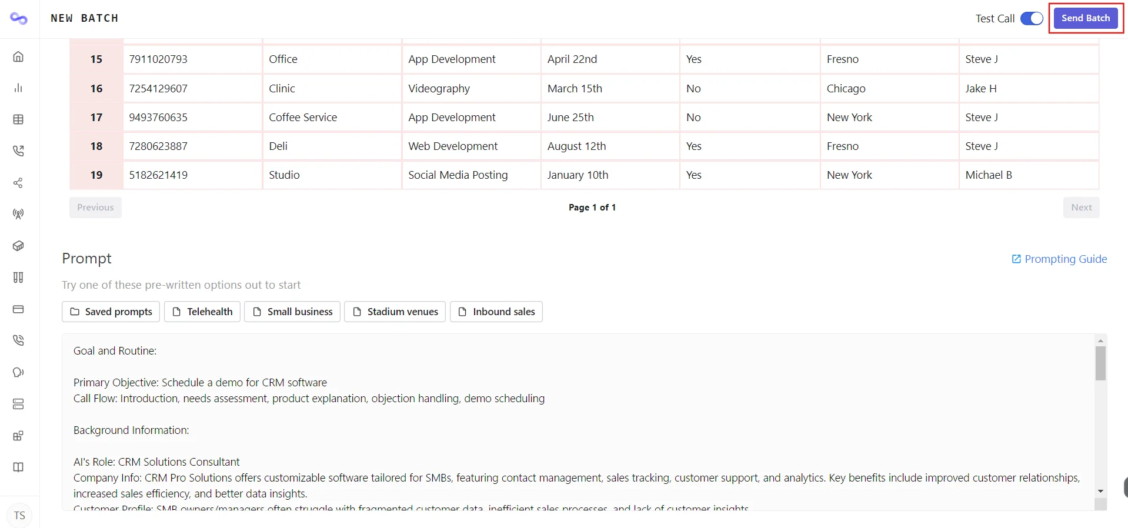
Task: Select phone number 5182621419 cell
Action: click(x=192, y=175)
